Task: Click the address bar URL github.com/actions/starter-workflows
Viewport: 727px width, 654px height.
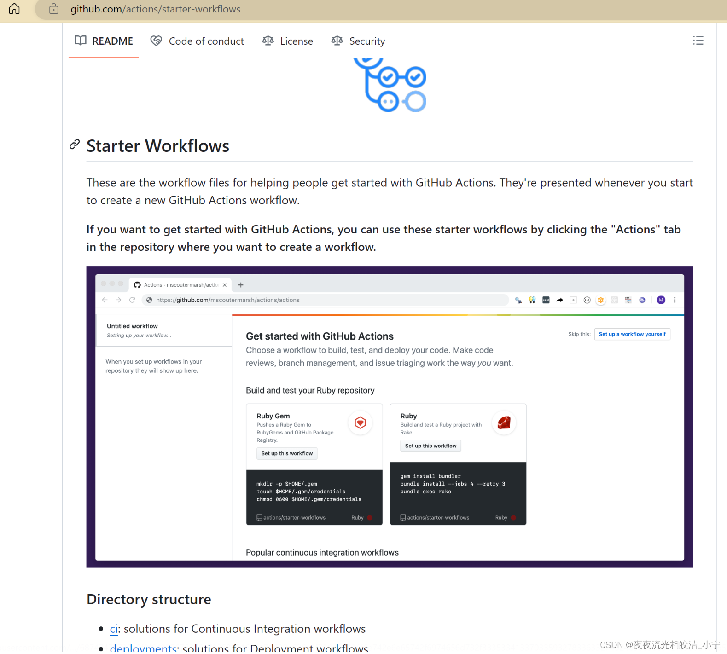Action: tap(155, 9)
